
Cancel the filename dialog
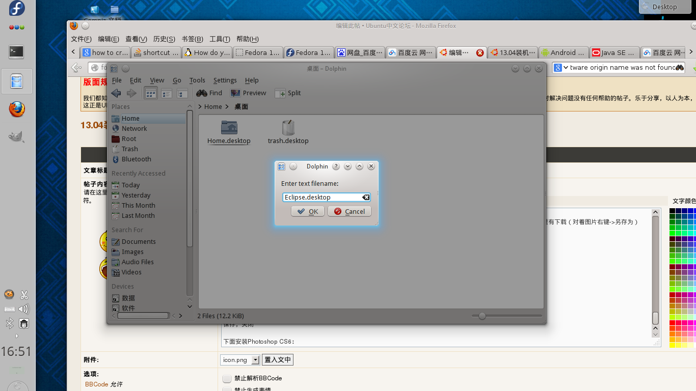350,211
